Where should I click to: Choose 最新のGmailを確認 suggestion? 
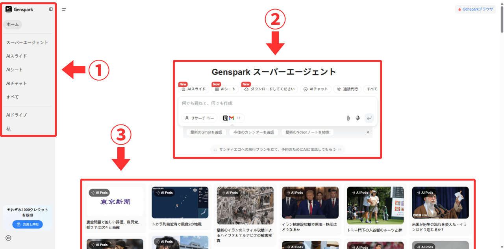[x=206, y=132]
